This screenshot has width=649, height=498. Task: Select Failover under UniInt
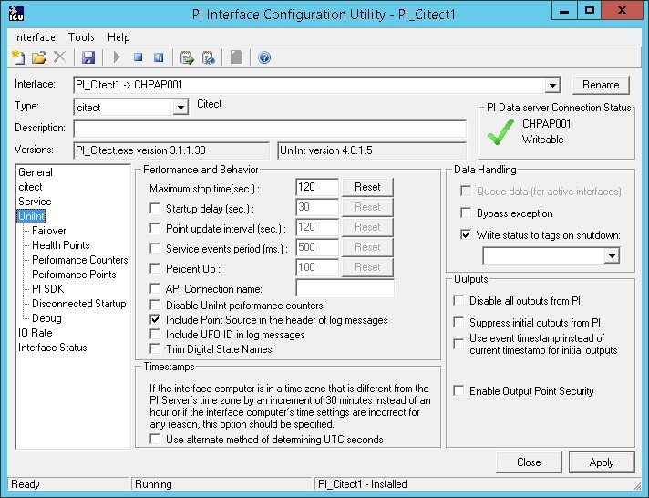click(49, 231)
